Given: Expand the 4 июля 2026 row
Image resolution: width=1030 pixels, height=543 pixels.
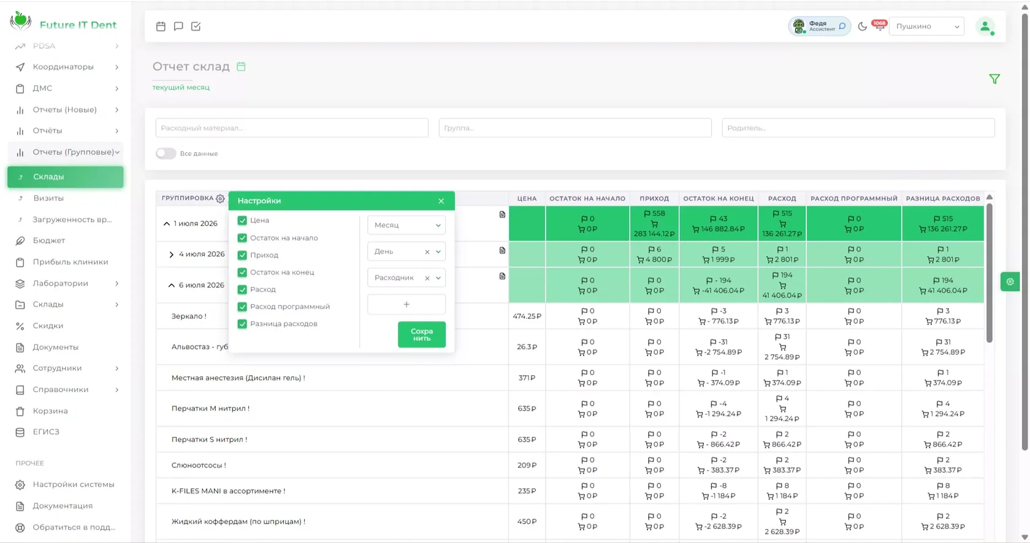Looking at the screenshot, I should [171, 254].
